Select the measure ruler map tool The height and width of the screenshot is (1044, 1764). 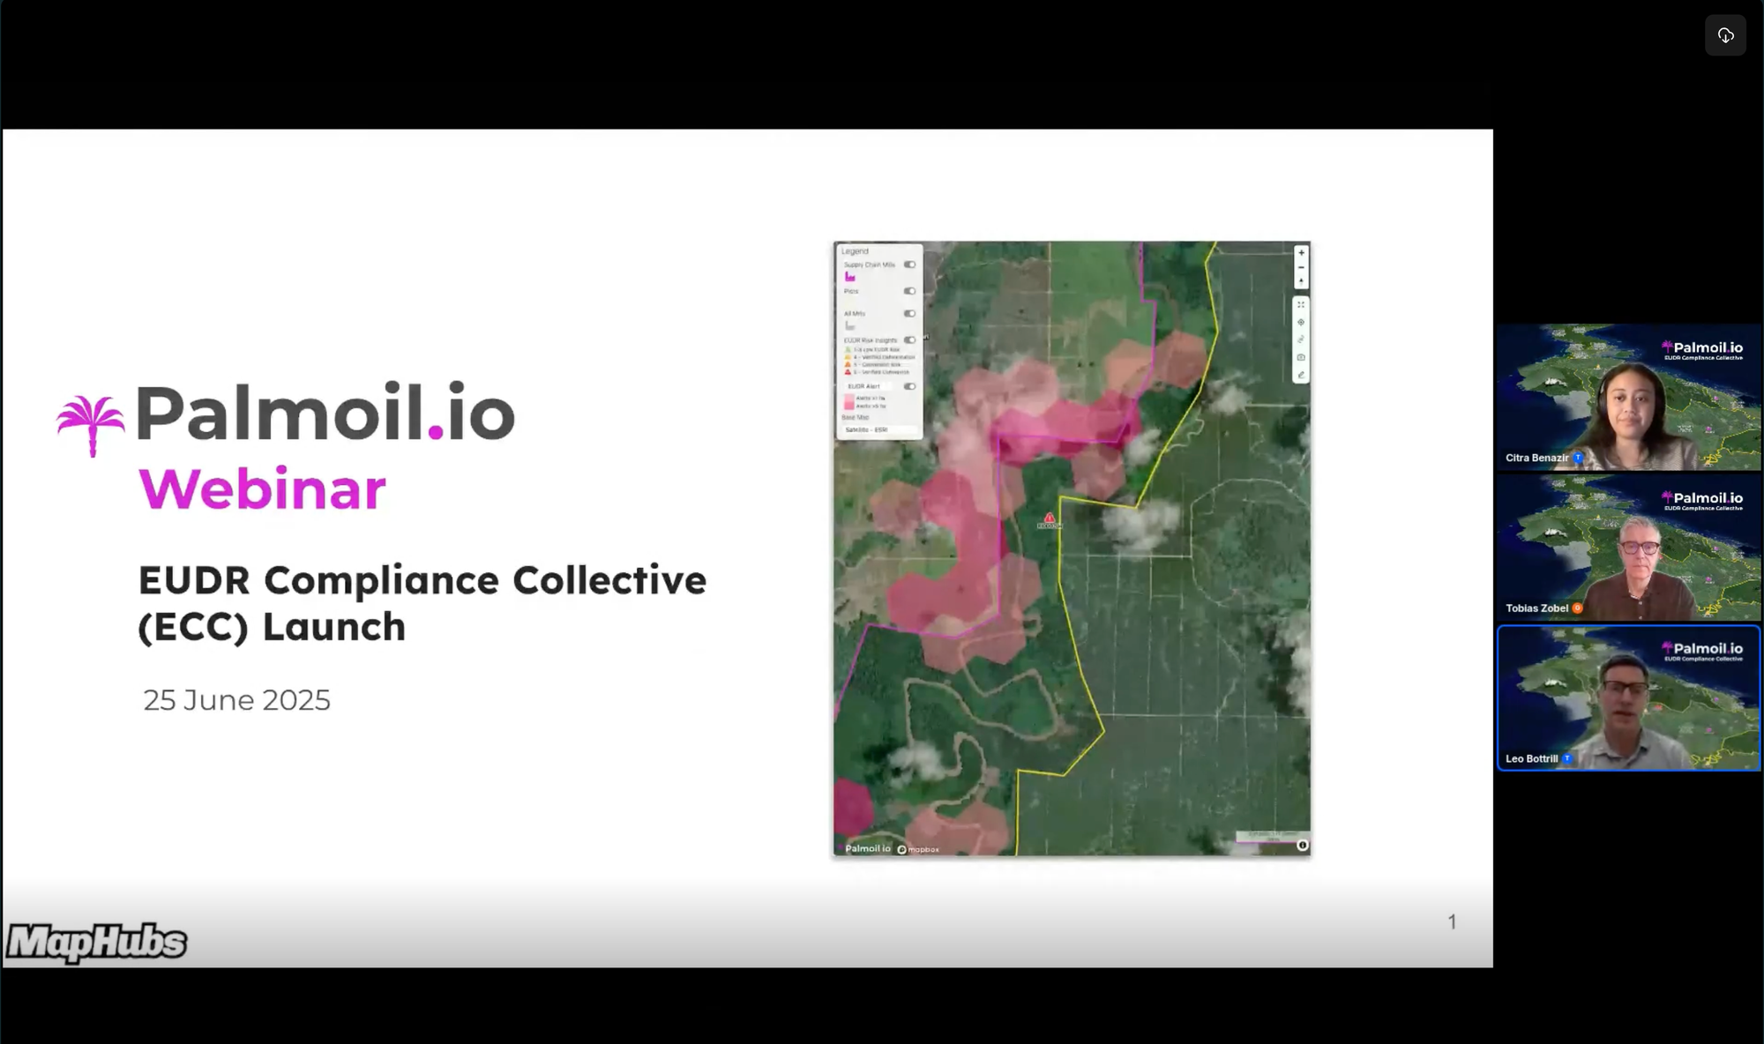[x=1301, y=339]
